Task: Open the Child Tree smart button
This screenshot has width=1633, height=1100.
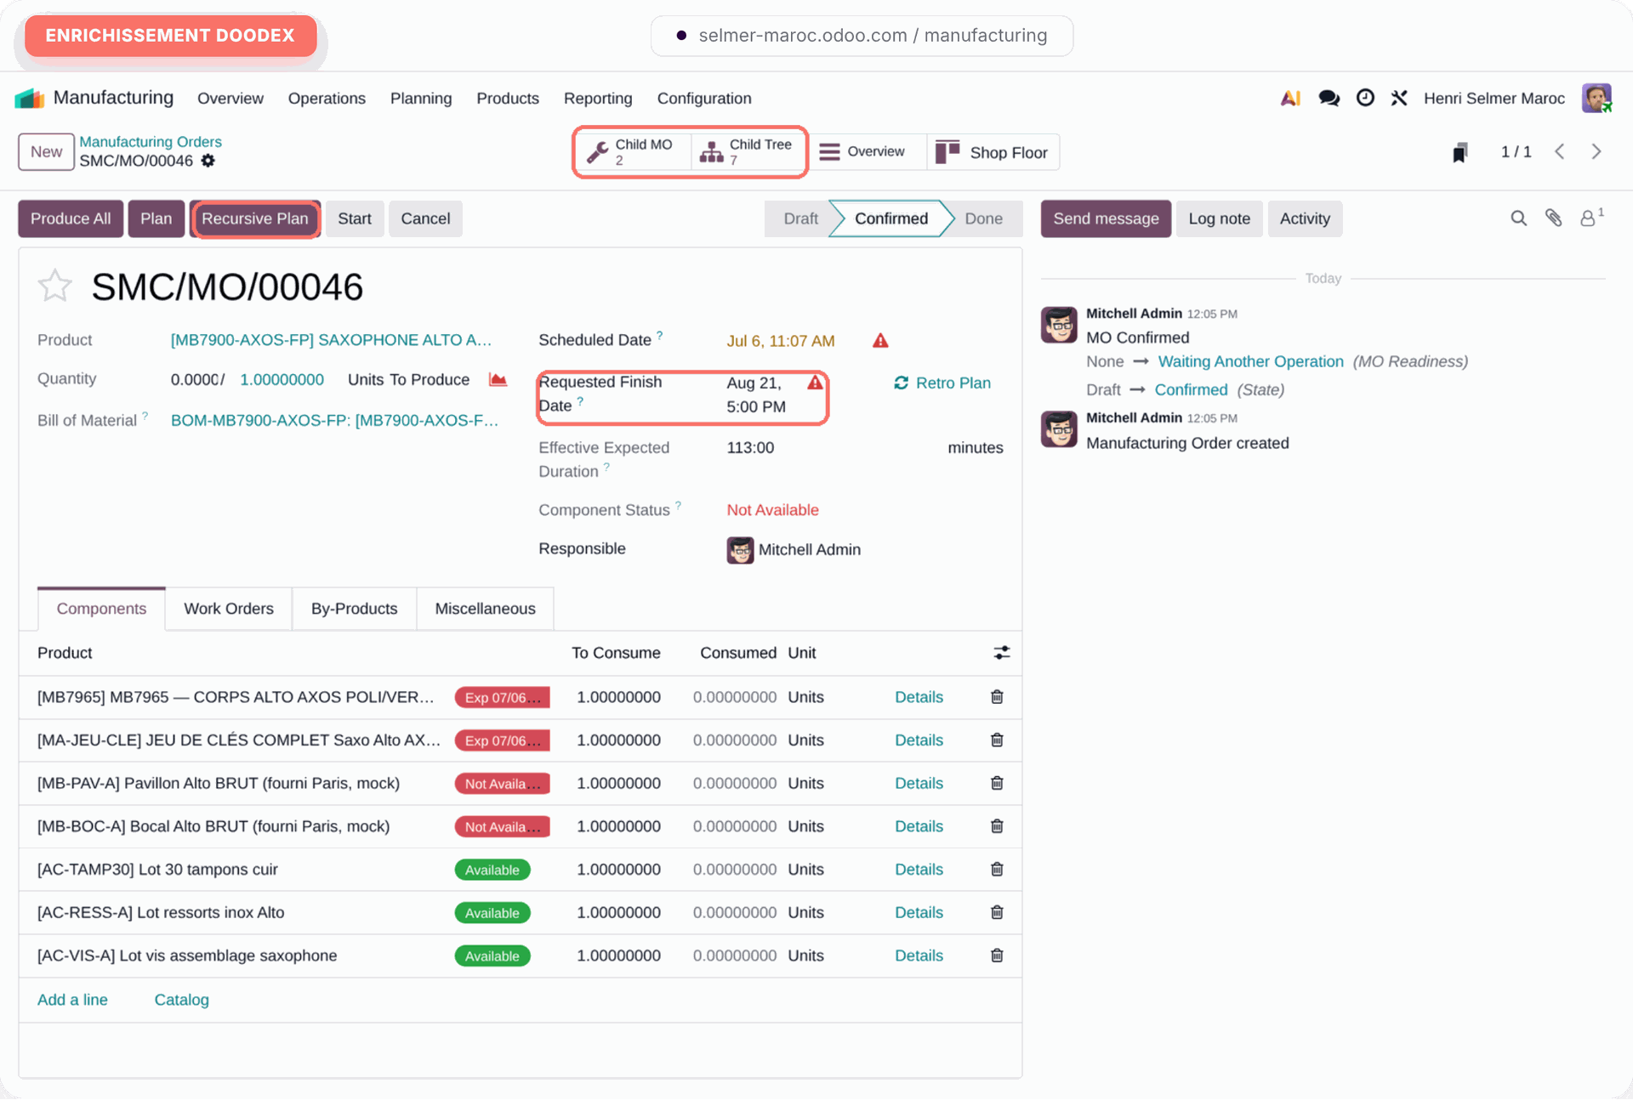Action: click(747, 152)
